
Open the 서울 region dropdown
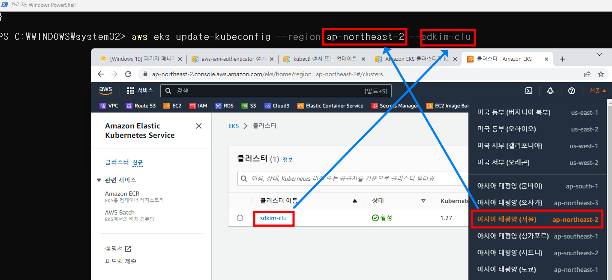tap(598, 91)
